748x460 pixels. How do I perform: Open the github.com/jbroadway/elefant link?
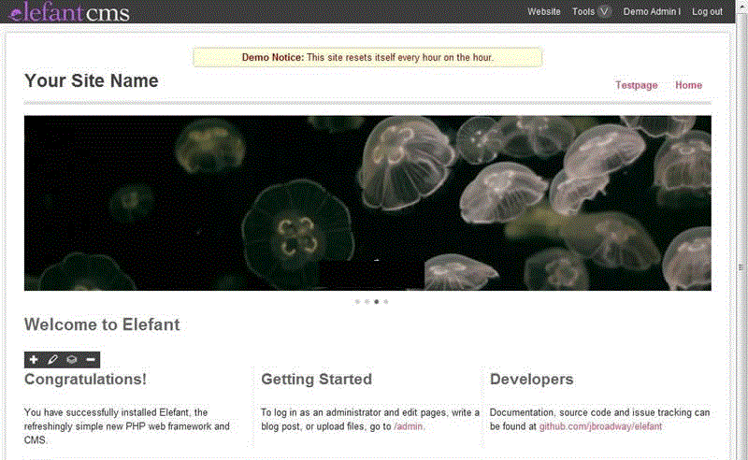(x=600, y=426)
